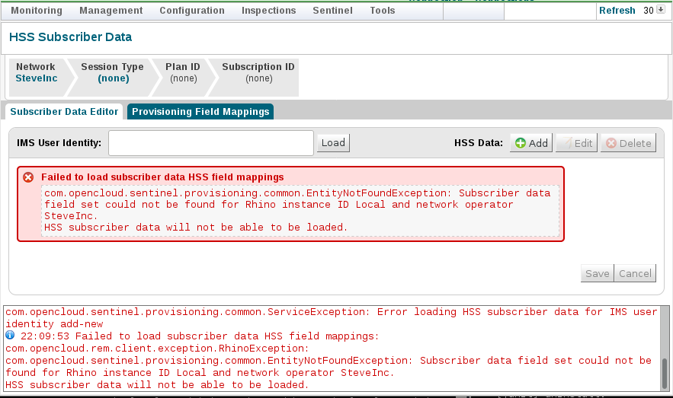Click the '22:09:53 Failed to load' log entry
This screenshot has height=398, width=673.
(200, 336)
